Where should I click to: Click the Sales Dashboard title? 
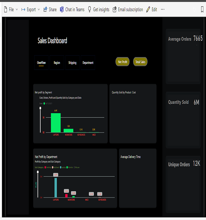52,41
